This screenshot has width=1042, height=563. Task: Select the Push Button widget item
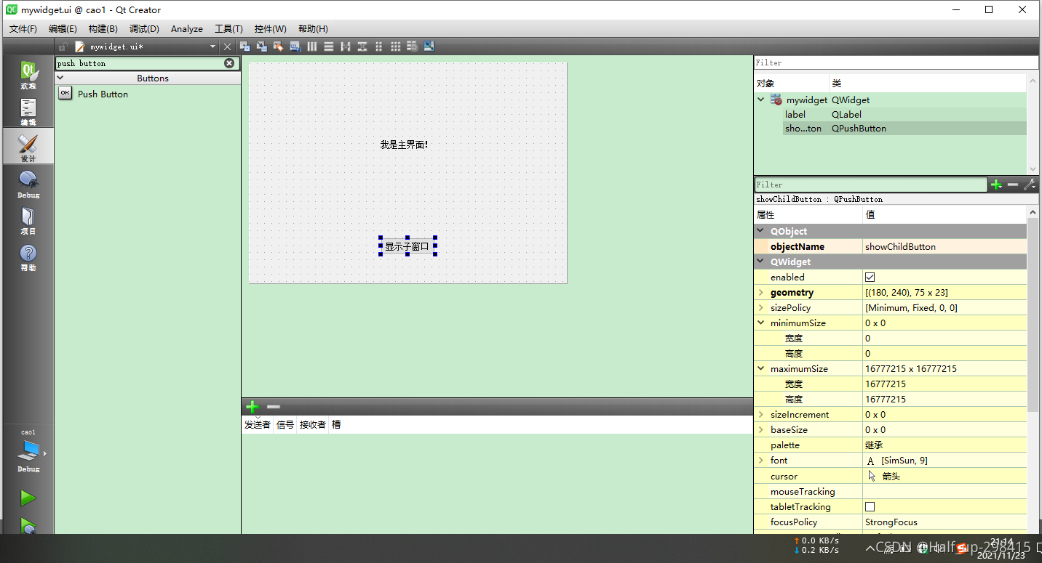[103, 94]
